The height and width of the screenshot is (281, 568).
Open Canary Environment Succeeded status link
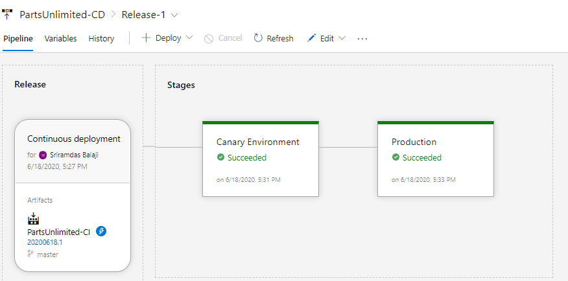(246, 158)
